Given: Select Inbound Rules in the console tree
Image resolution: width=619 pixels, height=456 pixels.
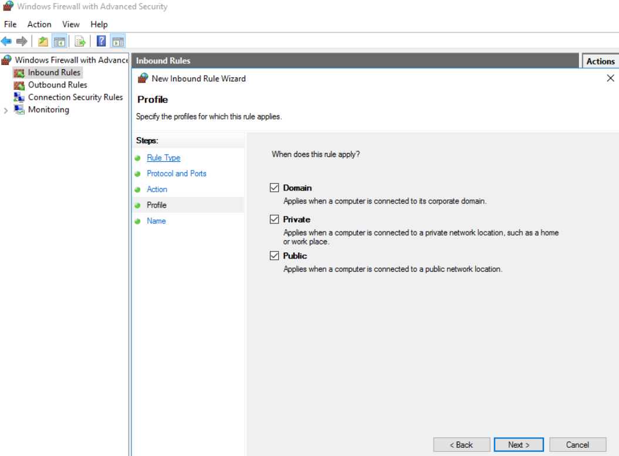Looking at the screenshot, I should coord(54,73).
